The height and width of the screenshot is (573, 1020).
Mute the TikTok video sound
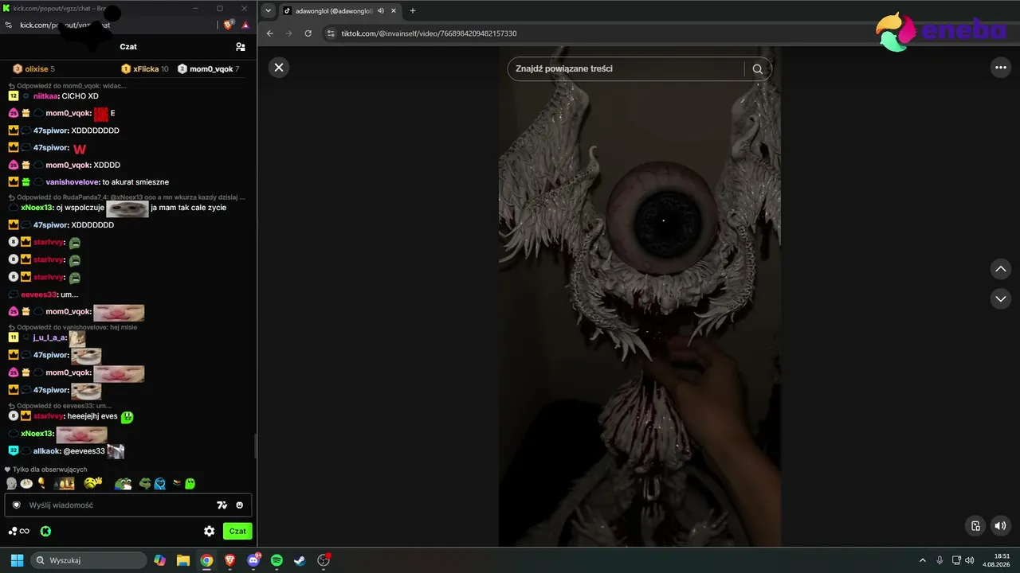[1001, 525]
